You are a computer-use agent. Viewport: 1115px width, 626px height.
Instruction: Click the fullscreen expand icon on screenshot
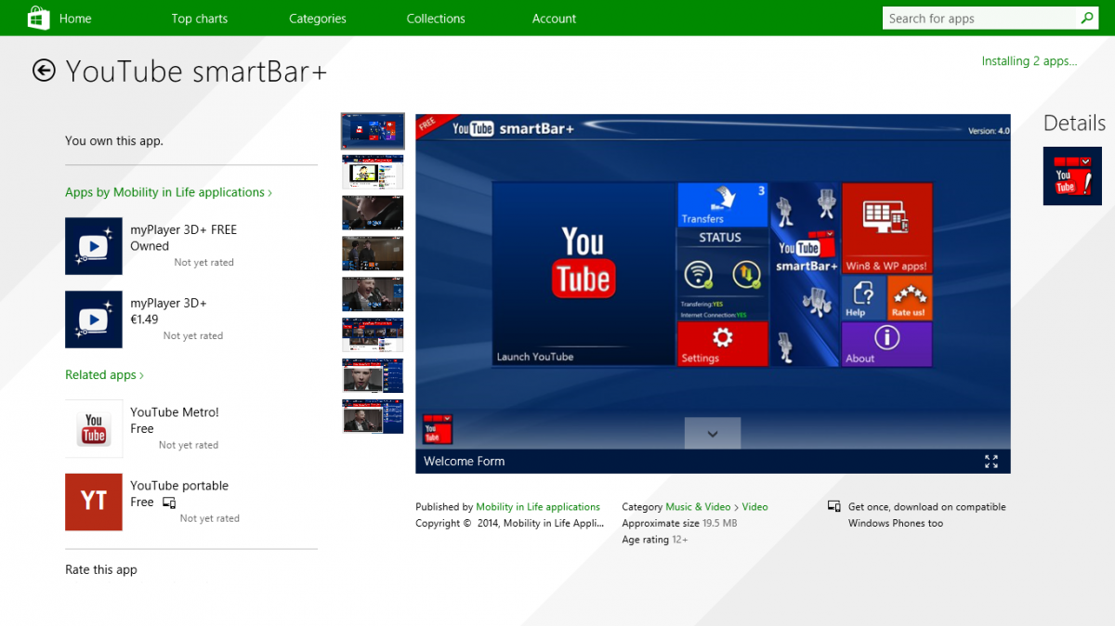pyautogui.click(x=991, y=462)
